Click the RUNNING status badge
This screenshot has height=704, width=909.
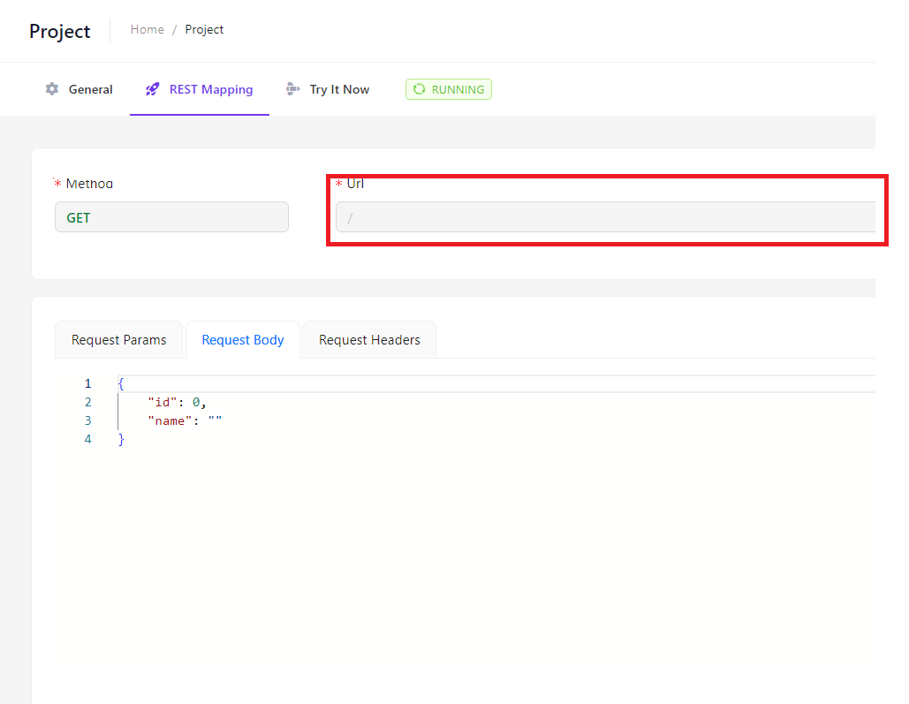449,89
